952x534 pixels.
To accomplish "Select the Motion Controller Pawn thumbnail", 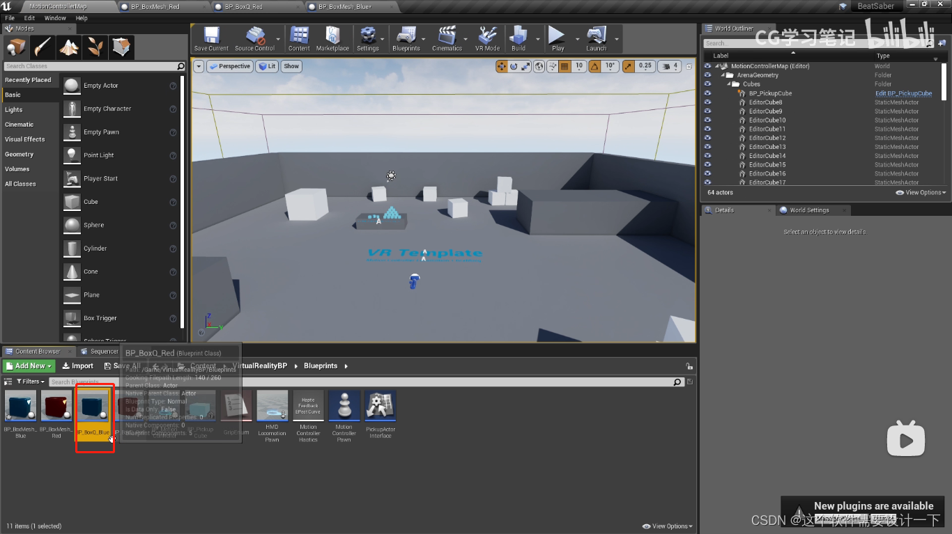I will tap(344, 406).
